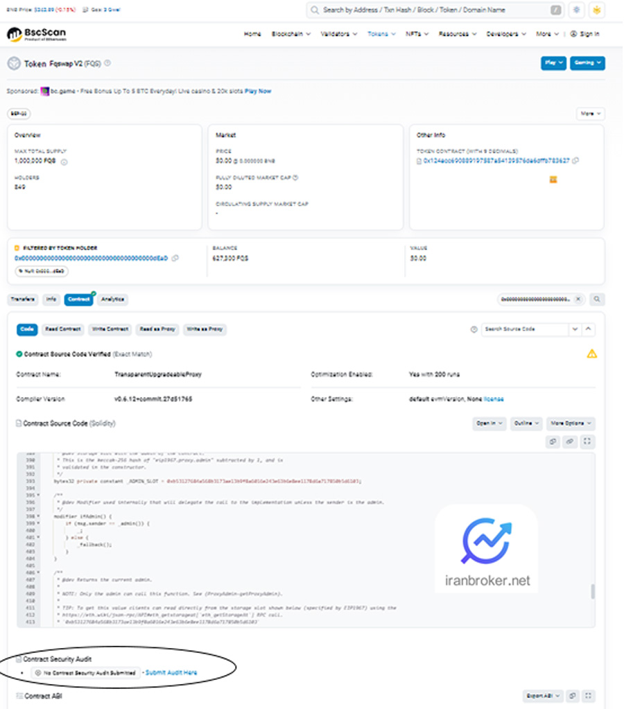Copy the source code permalink icon

click(x=570, y=441)
